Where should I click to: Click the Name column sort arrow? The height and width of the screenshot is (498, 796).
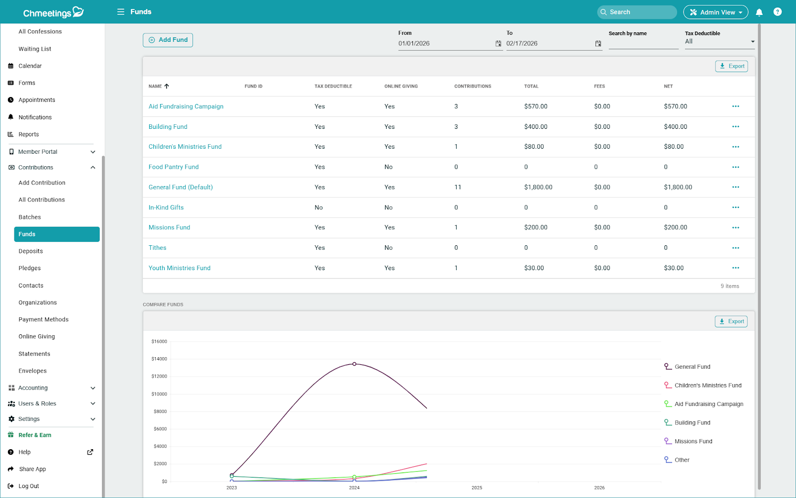[x=167, y=87]
